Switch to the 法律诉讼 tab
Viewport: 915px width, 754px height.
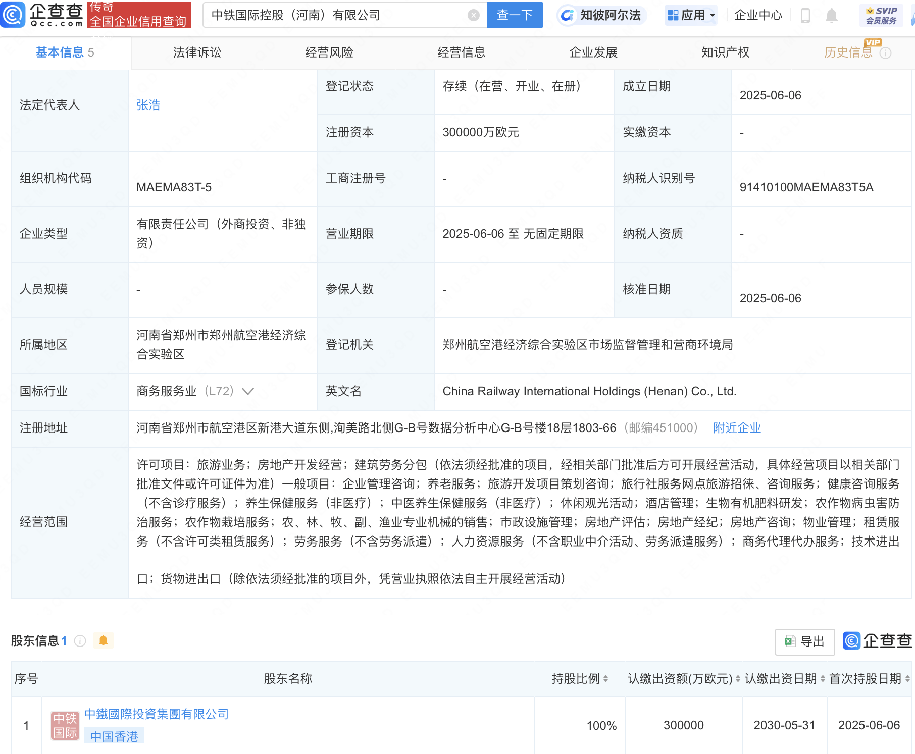pos(197,52)
